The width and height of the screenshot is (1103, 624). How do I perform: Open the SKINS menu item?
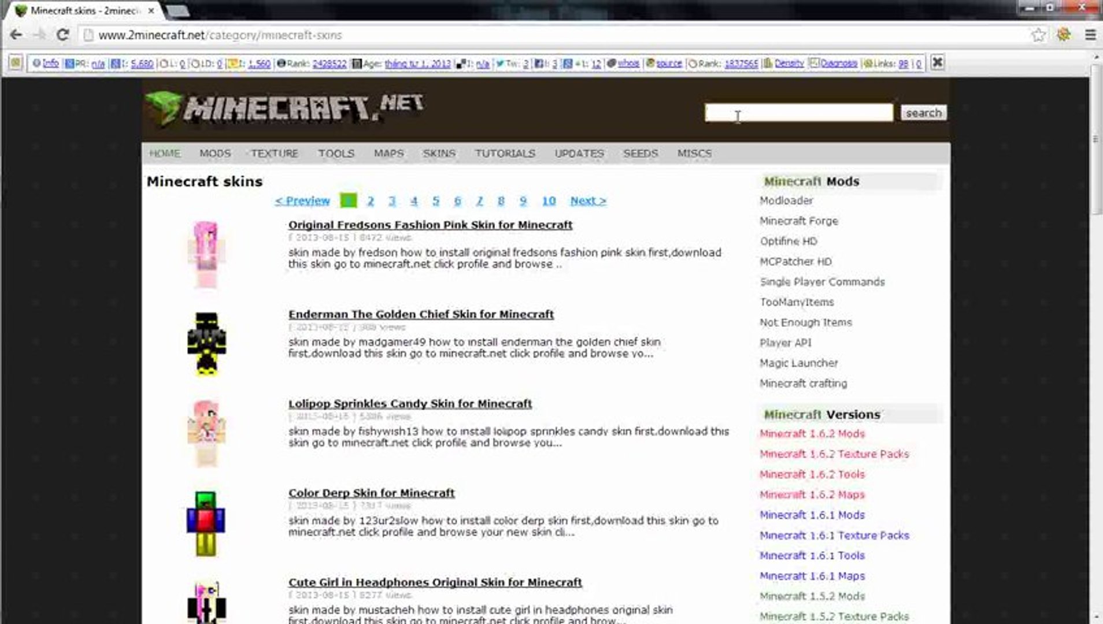point(439,153)
